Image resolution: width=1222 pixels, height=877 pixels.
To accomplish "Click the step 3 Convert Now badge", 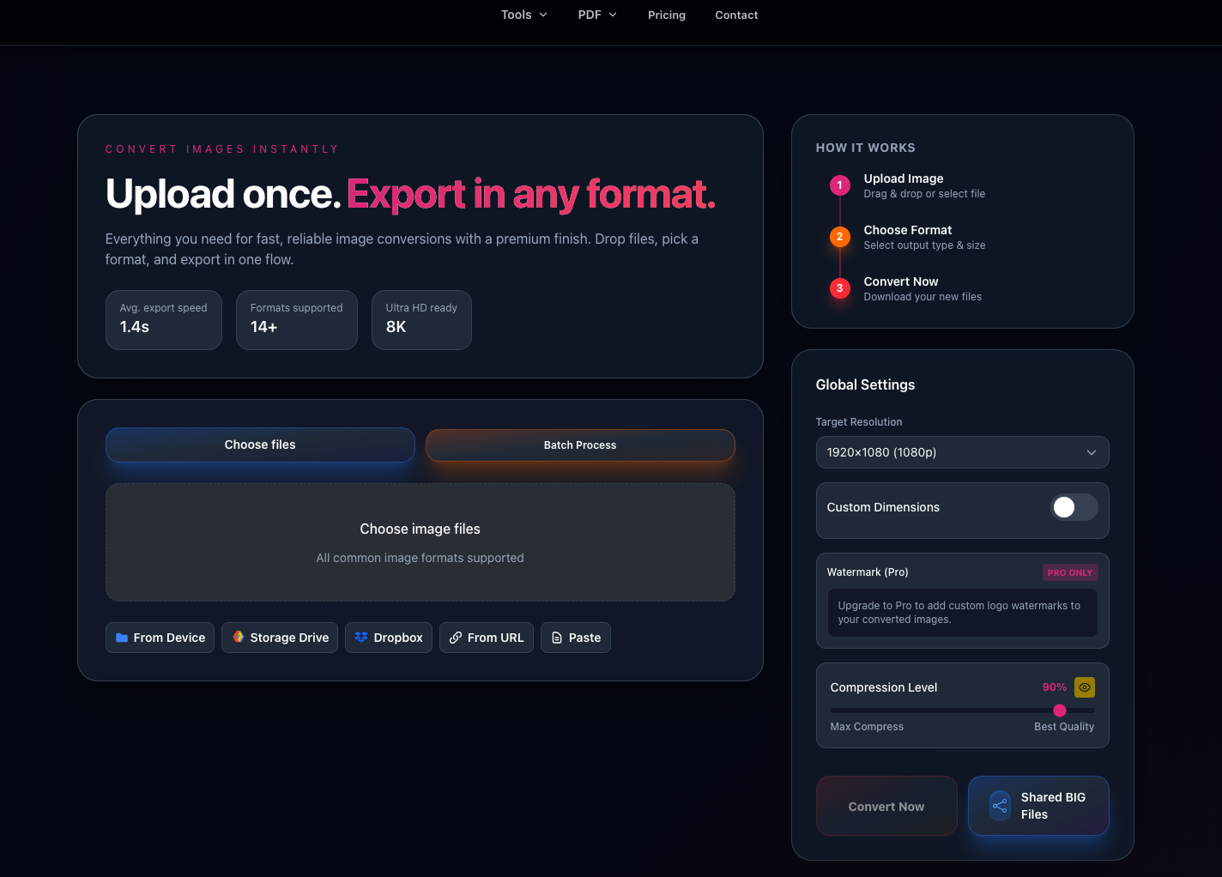I will coord(839,288).
